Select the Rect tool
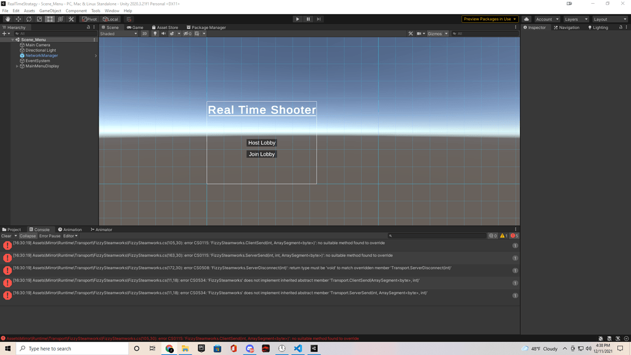 (49, 19)
